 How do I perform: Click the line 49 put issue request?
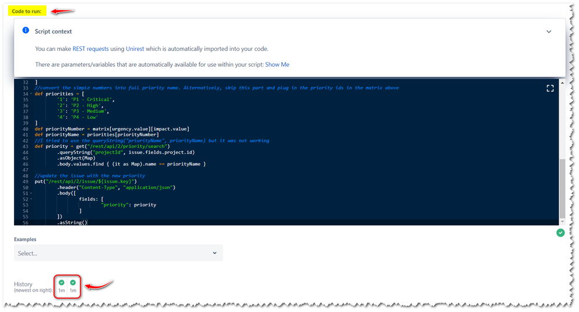(x=86, y=182)
